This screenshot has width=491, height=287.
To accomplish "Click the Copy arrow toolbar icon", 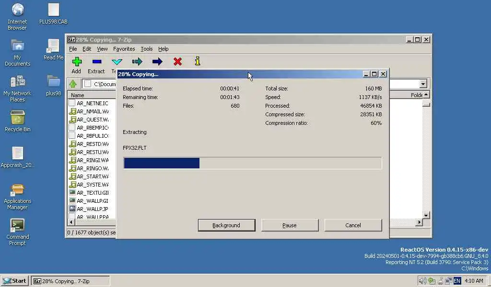I will coord(137,62).
